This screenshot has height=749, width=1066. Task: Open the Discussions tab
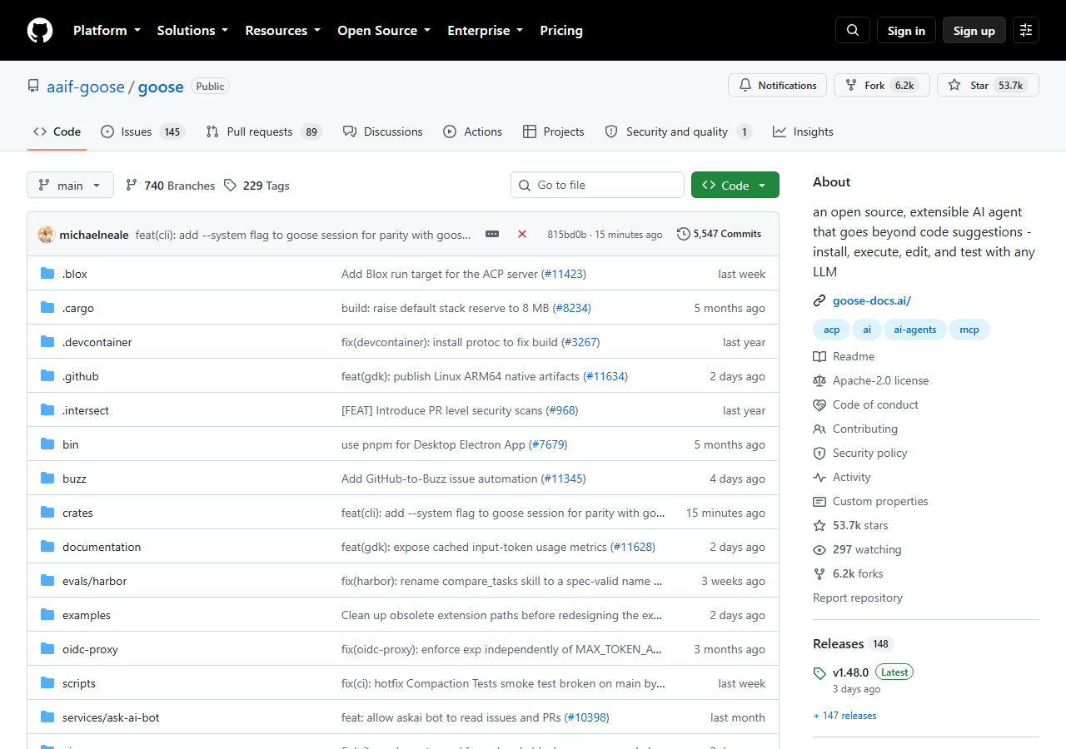[382, 131]
